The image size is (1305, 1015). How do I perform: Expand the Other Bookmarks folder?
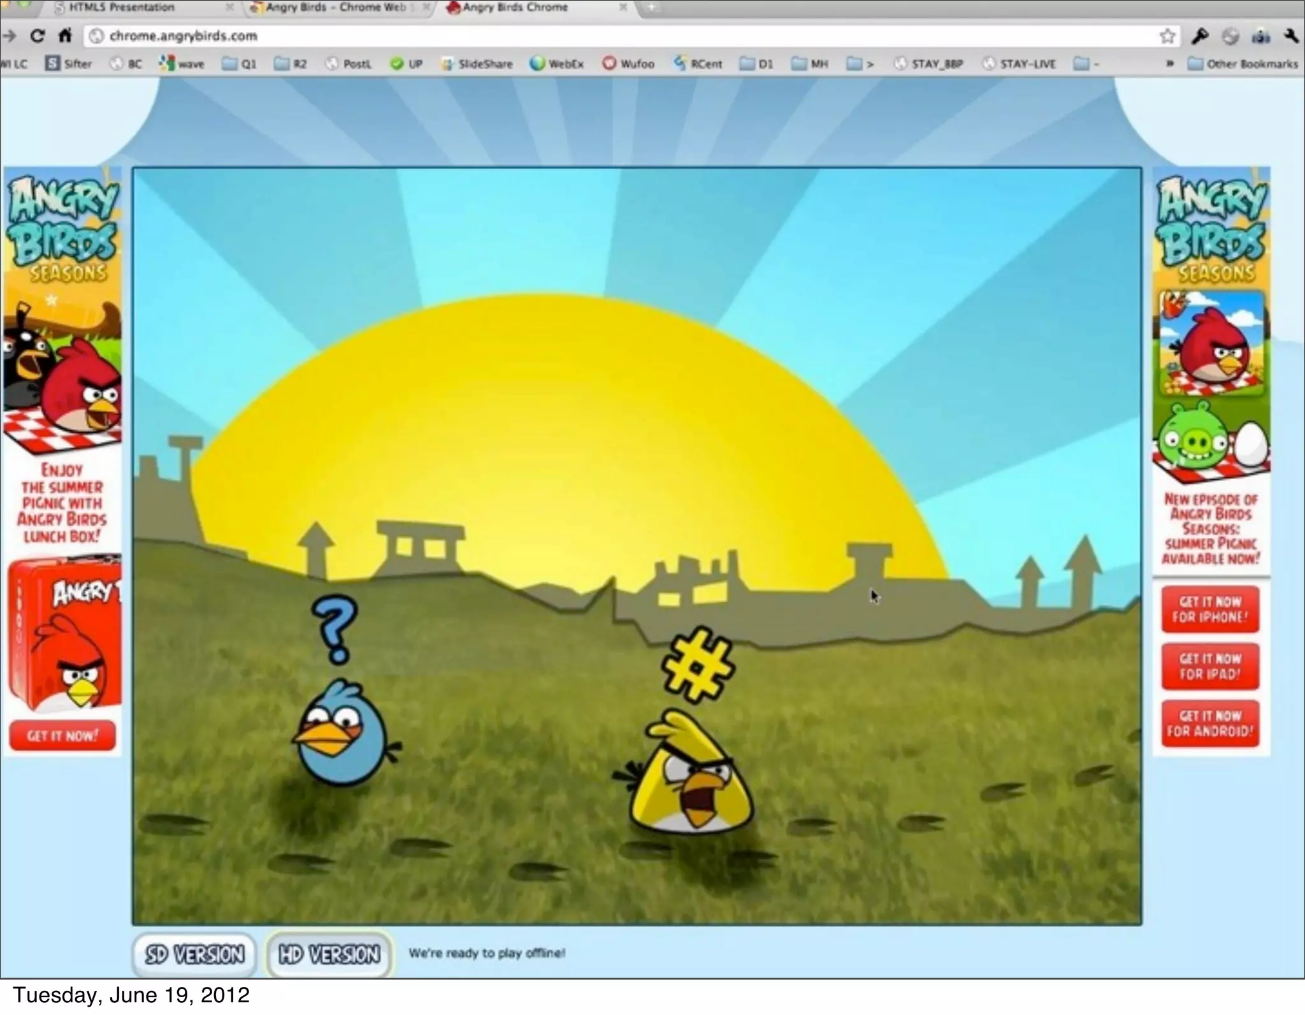pos(1243,64)
